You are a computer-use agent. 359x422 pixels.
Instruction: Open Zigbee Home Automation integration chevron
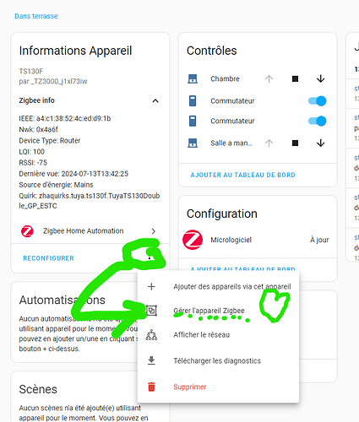[154, 231]
